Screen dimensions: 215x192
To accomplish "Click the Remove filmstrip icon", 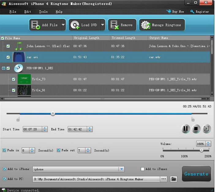I will click(114, 25).
